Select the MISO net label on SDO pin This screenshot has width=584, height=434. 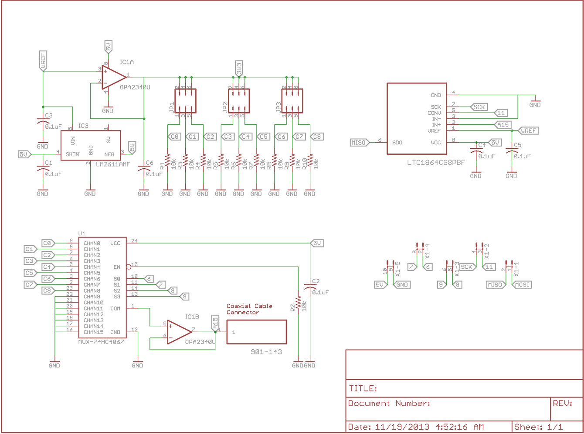click(x=358, y=142)
